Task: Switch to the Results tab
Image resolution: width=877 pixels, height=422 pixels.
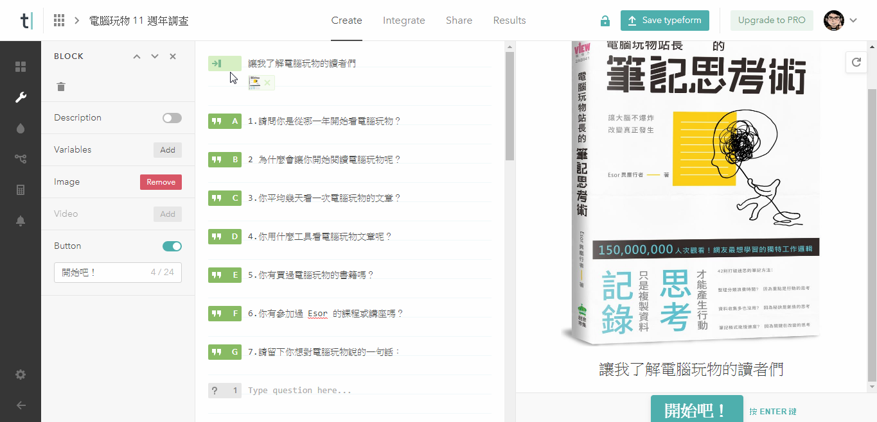Action: (509, 21)
